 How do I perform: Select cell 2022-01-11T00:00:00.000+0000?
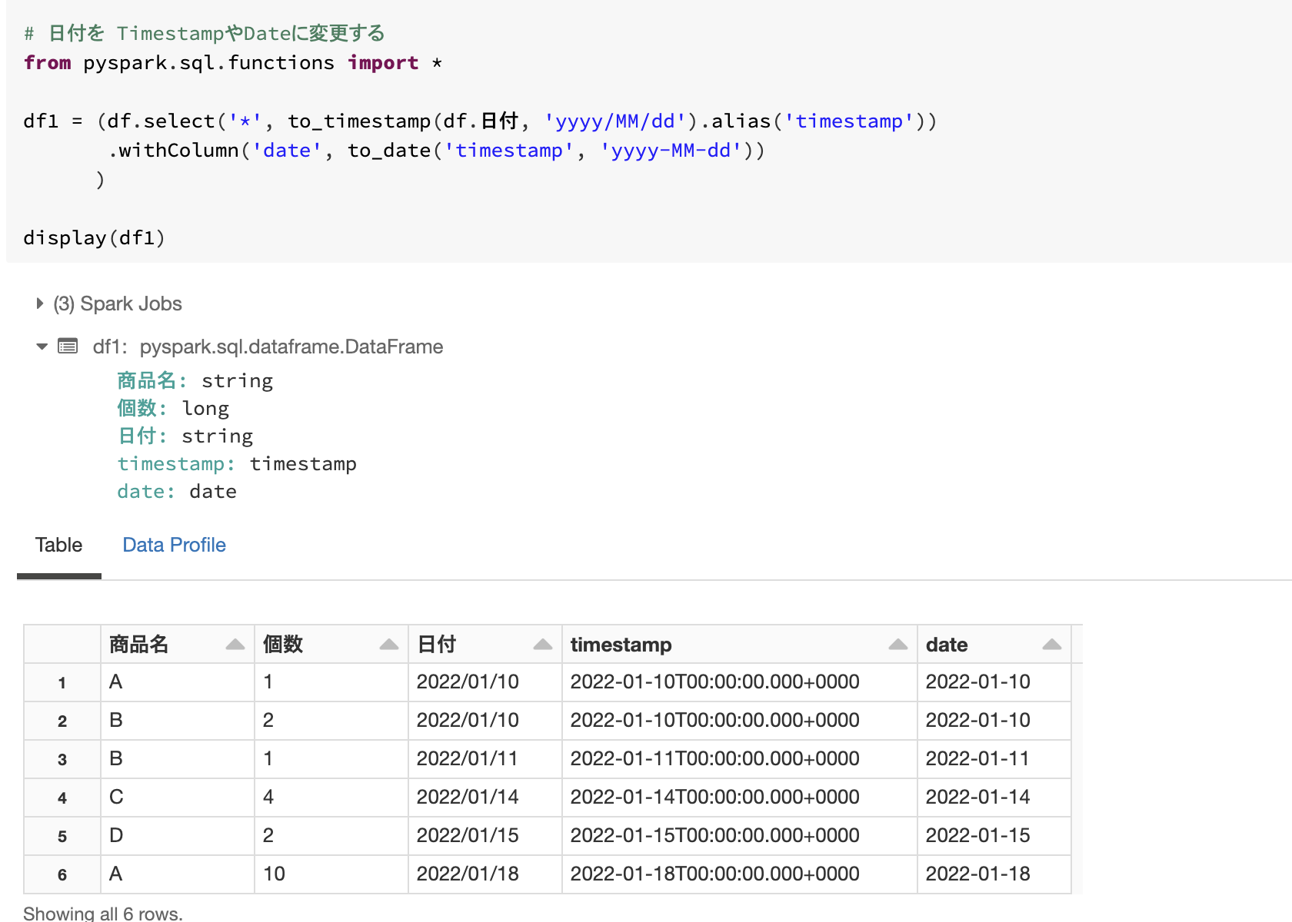click(x=740, y=759)
